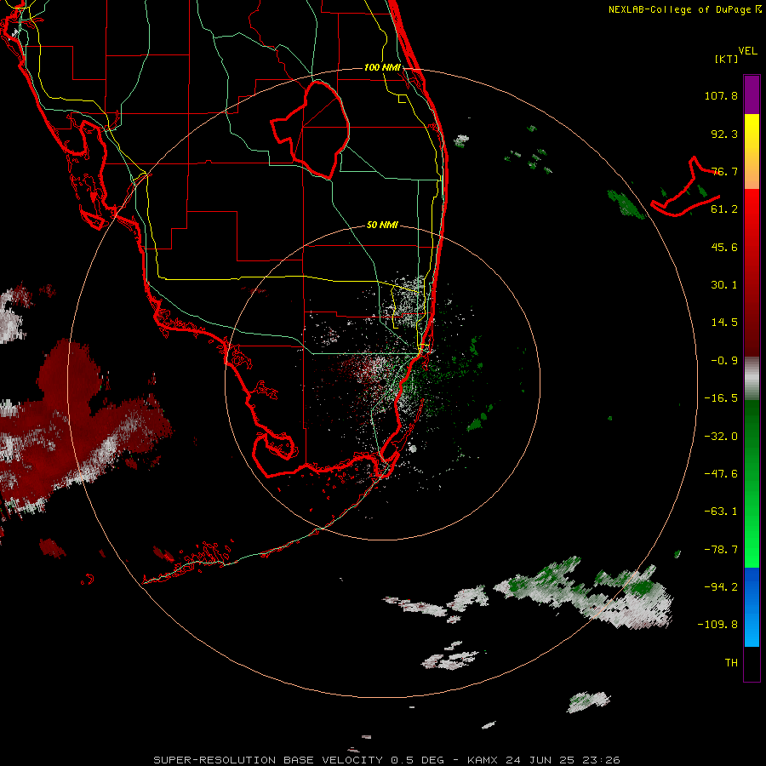Select the -94.2 legend value
Viewport: 766px width, 766px height.
click(721, 587)
